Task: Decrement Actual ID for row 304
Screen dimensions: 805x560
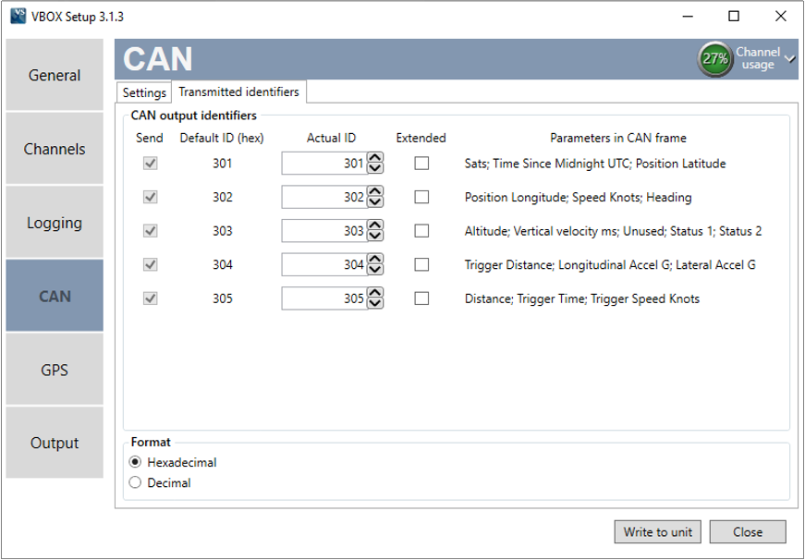Action: click(x=375, y=270)
